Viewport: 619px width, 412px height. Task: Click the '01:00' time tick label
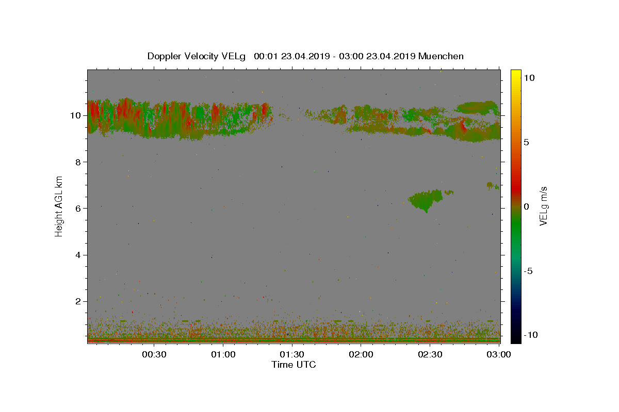click(x=224, y=354)
